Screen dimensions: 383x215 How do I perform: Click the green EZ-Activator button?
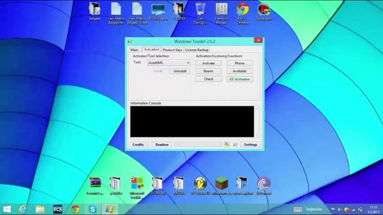239,79
